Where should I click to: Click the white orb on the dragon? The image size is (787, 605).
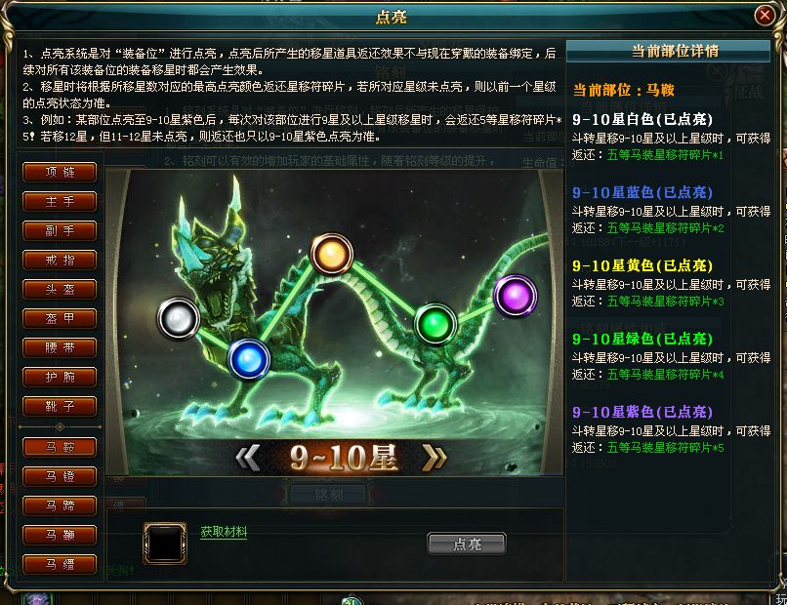coord(178,318)
